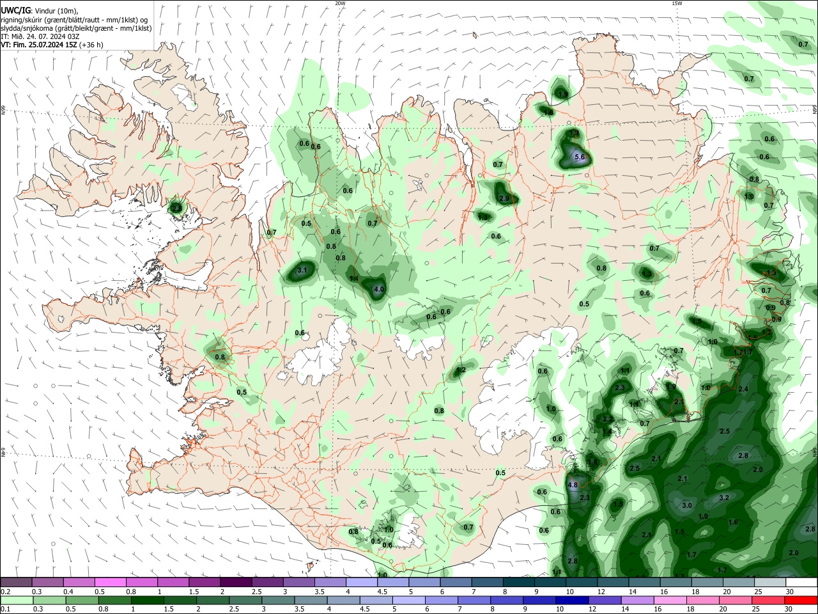Click the 0.2 label under the snow scale
The image size is (818, 614).
5,592
